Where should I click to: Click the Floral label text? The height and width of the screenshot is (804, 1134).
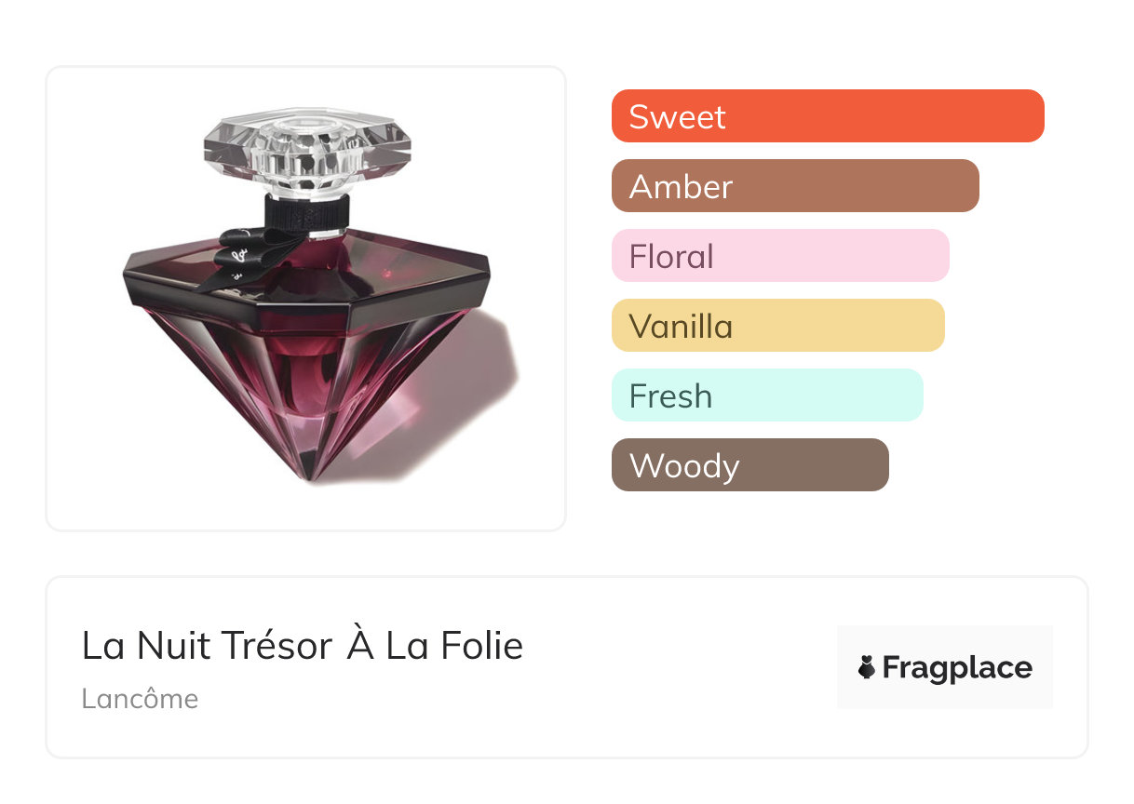click(671, 257)
